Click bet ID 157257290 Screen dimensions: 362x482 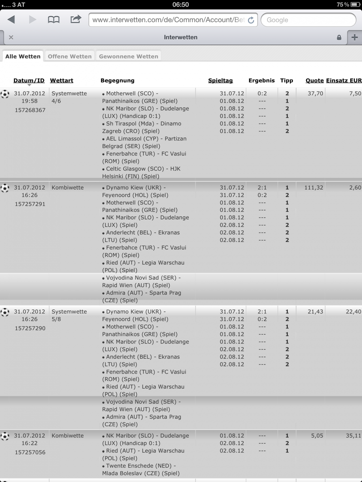coord(30,328)
